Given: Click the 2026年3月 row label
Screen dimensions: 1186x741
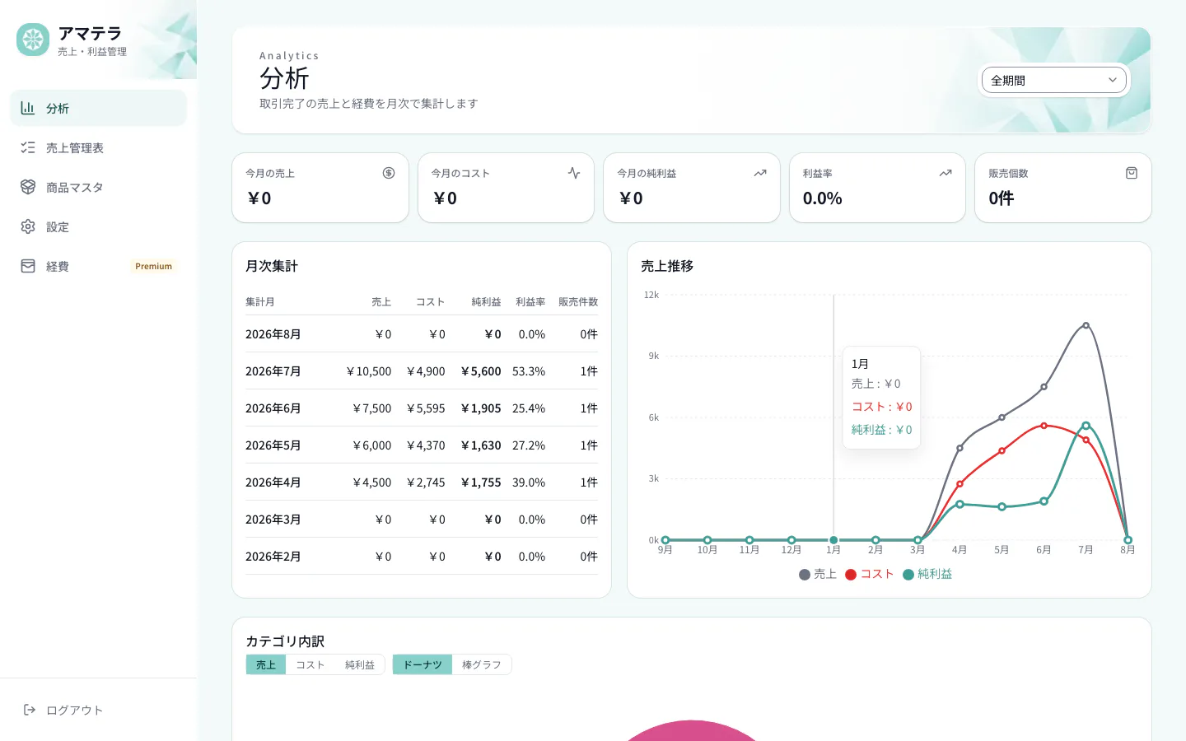Looking at the screenshot, I should (273, 520).
